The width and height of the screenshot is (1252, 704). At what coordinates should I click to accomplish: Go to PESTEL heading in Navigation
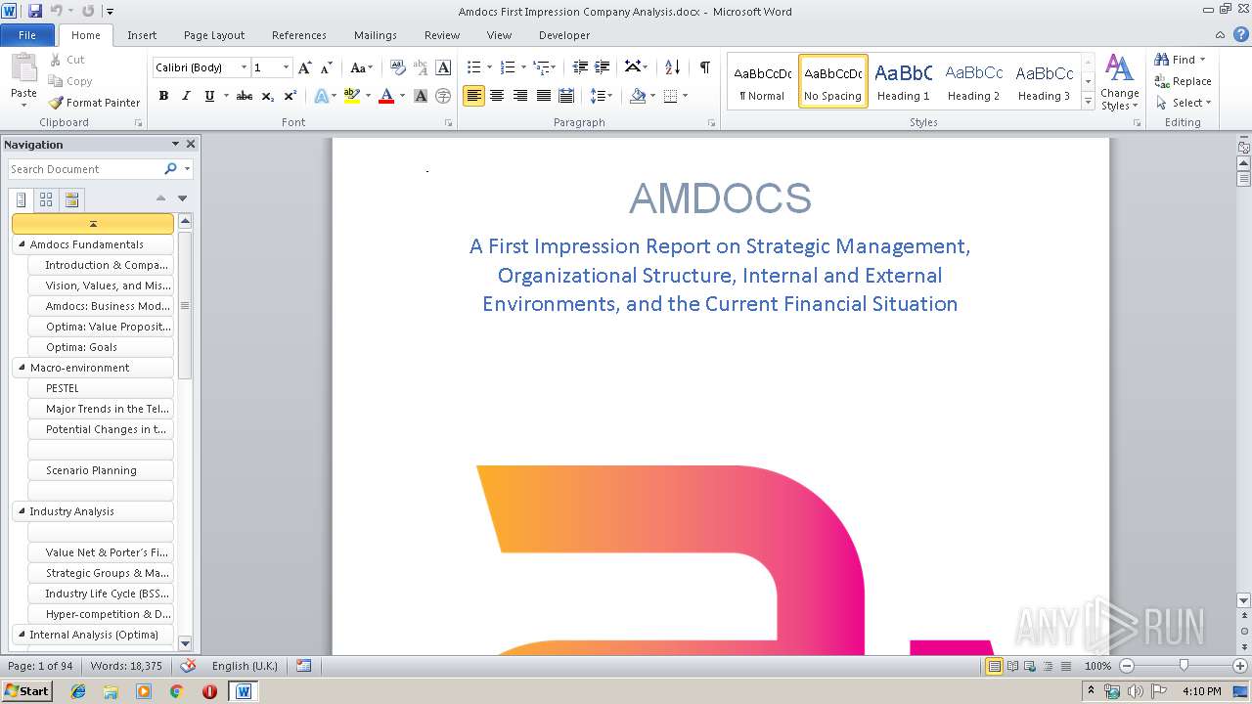tap(101, 388)
